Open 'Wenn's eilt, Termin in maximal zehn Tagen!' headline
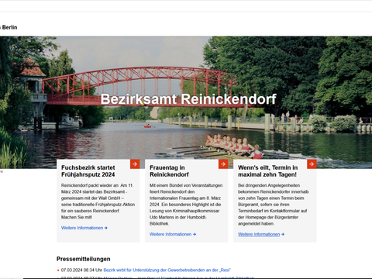 267,171
